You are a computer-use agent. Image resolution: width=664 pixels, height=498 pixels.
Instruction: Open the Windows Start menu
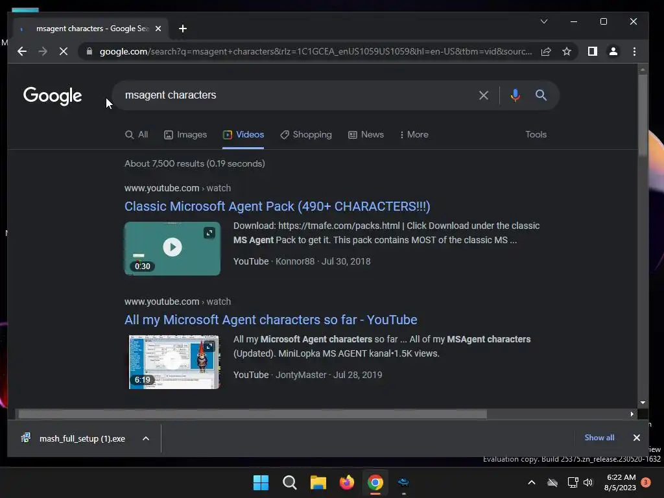click(261, 482)
